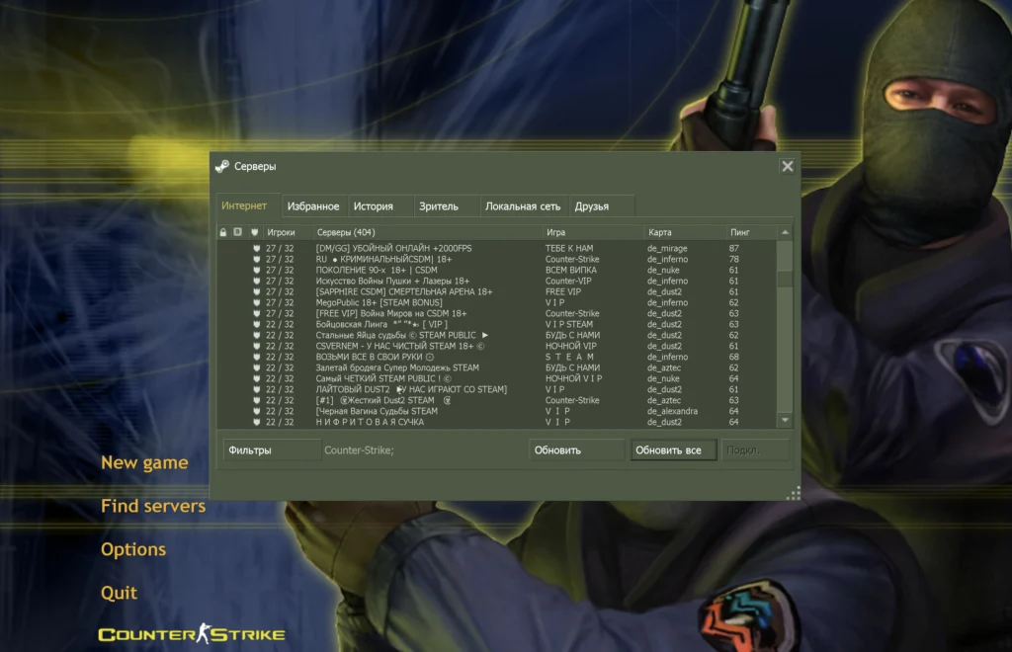Open the Локальная сеть tab
The image size is (1012, 652).
pos(523,206)
